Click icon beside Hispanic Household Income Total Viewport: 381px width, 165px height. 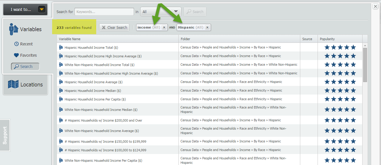coord(61,48)
